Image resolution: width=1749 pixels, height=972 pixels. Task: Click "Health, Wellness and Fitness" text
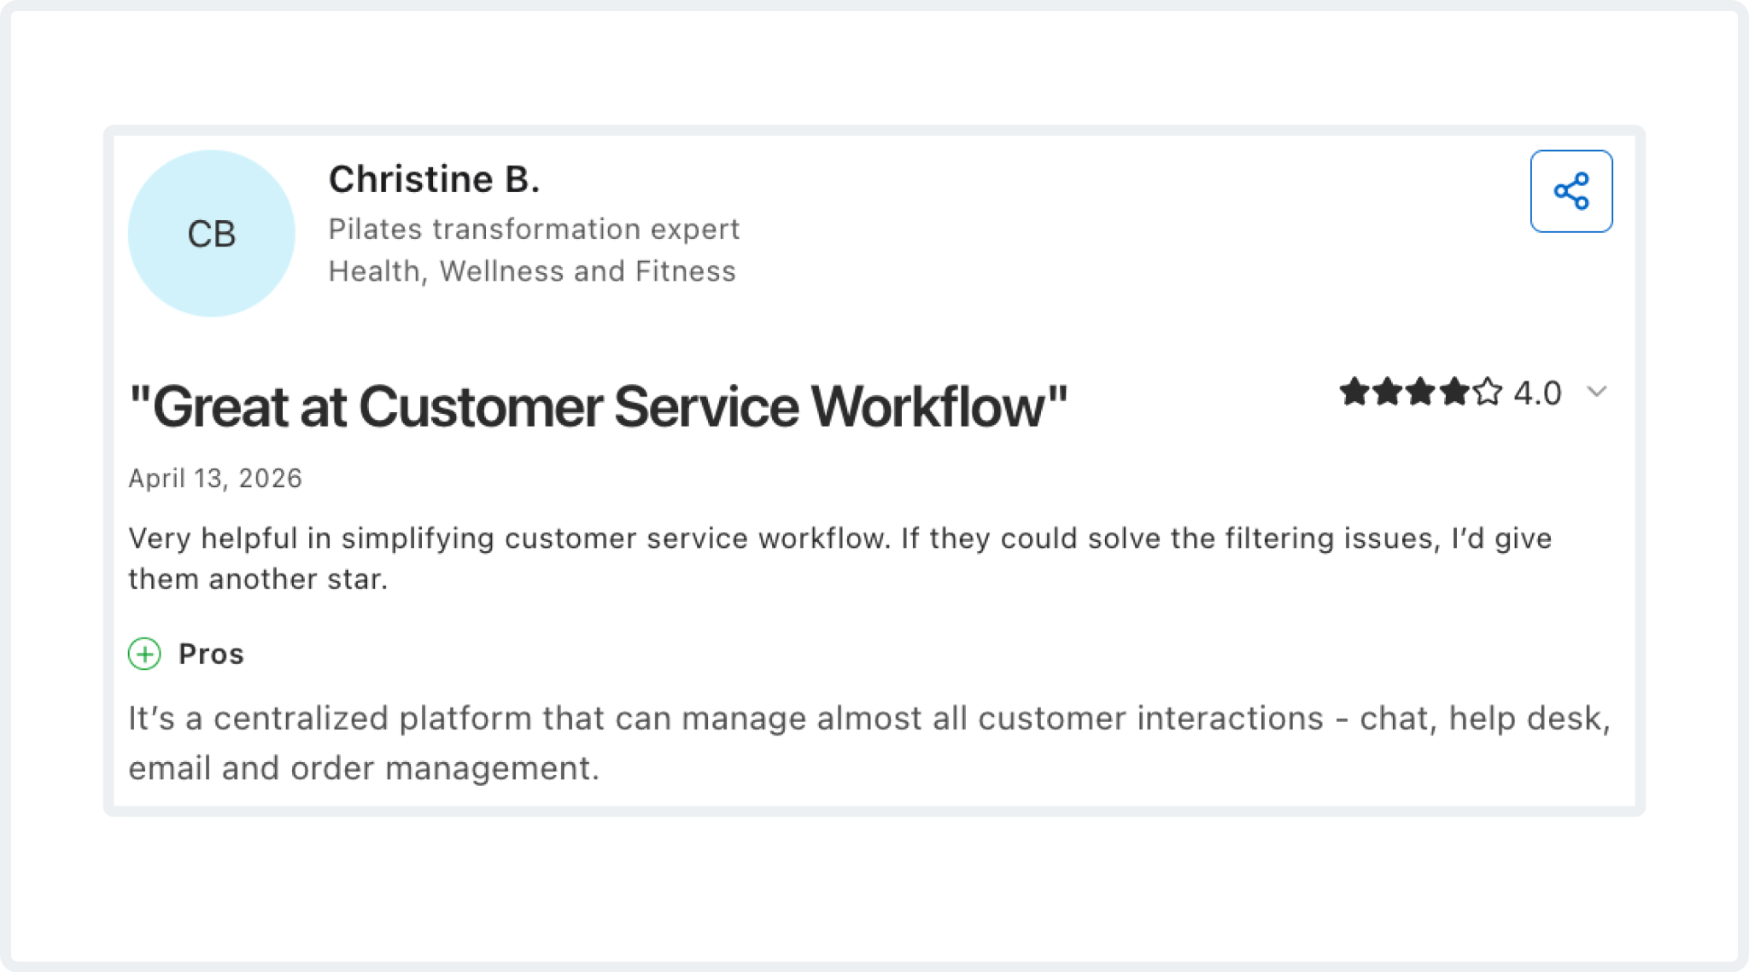point(532,271)
